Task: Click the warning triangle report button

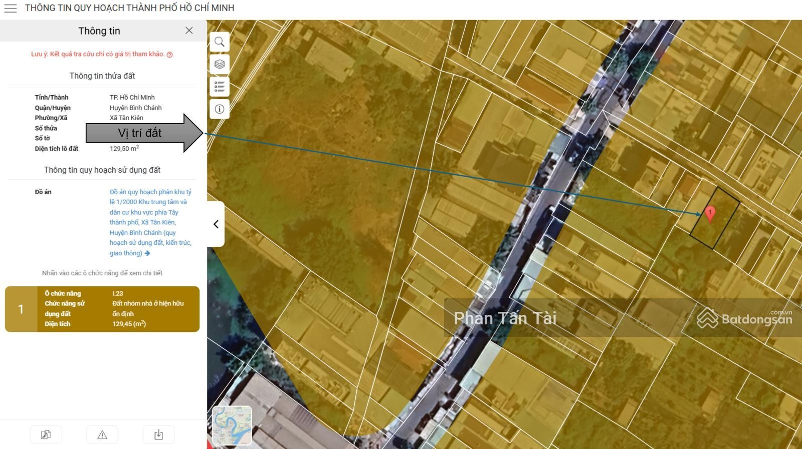Action: click(102, 434)
